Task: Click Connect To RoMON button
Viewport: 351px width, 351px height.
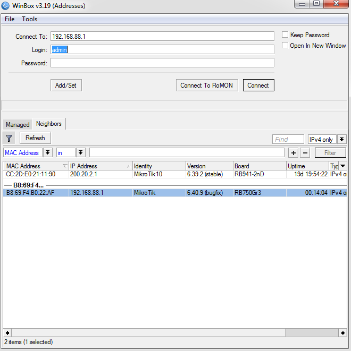Action: [x=207, y=85]
